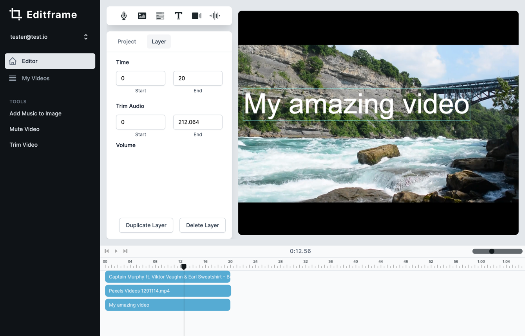525x336 pixels.
Task: Click the playhead marker on the ruler
Action: tap(184, 267)
